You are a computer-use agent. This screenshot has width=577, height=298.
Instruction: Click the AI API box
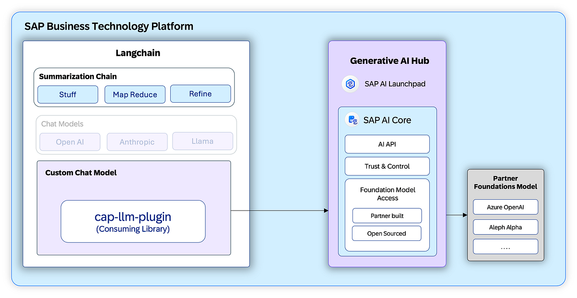tap(387, 144)
